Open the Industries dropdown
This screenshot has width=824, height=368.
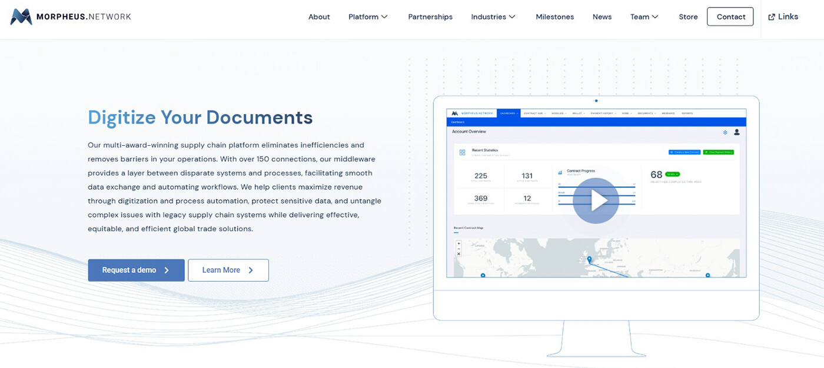(493, 17)
